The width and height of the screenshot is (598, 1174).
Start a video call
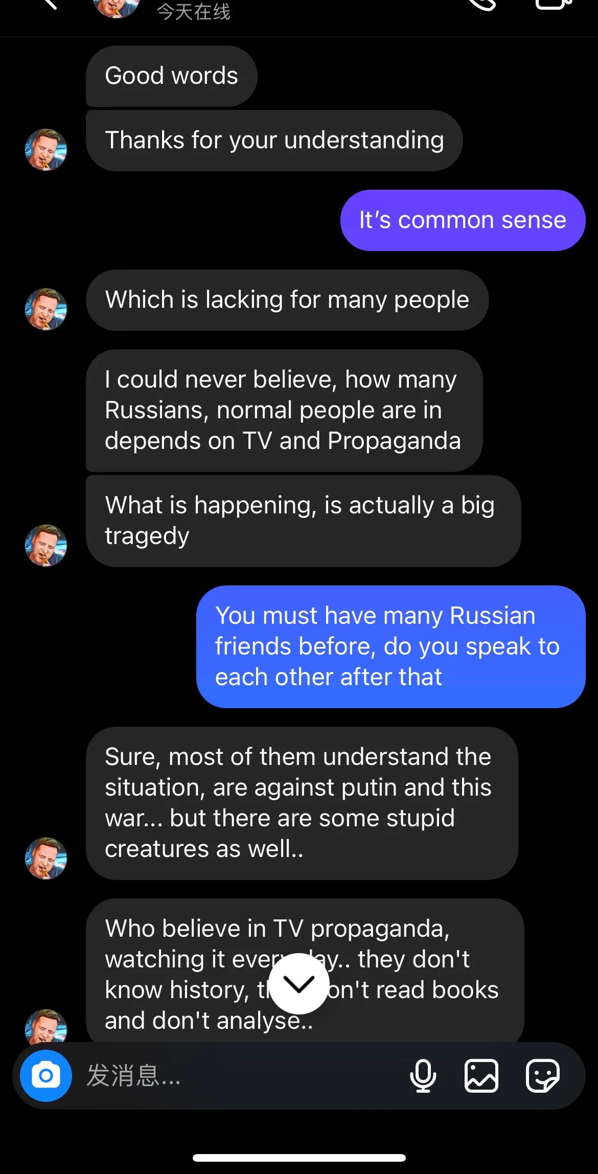(x=553, y=4)
